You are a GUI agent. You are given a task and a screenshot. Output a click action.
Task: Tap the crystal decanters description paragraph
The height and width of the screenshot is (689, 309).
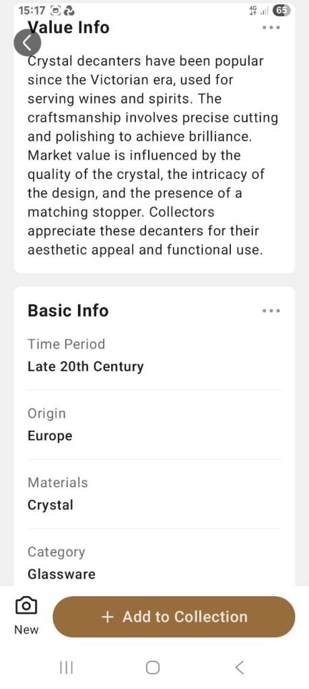point(153,155)
